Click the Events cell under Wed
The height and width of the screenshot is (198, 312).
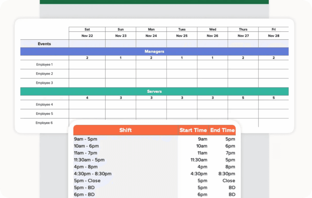point(212,44)
